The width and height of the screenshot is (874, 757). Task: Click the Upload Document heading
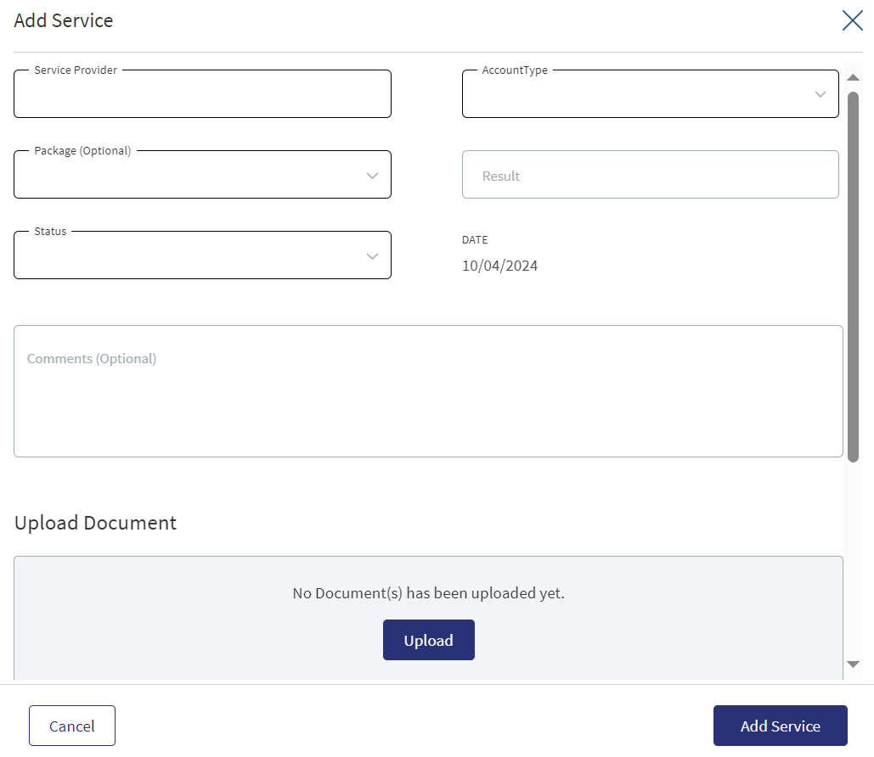tap(95, 523)
